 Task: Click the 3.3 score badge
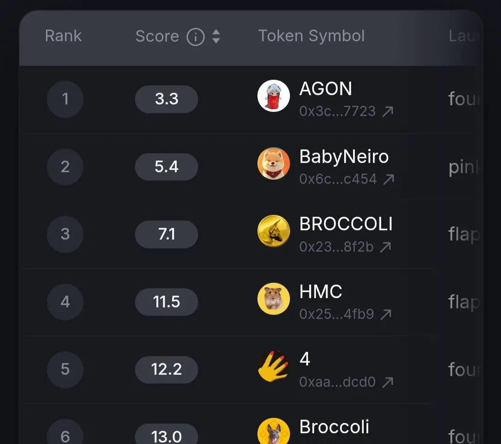167,99
